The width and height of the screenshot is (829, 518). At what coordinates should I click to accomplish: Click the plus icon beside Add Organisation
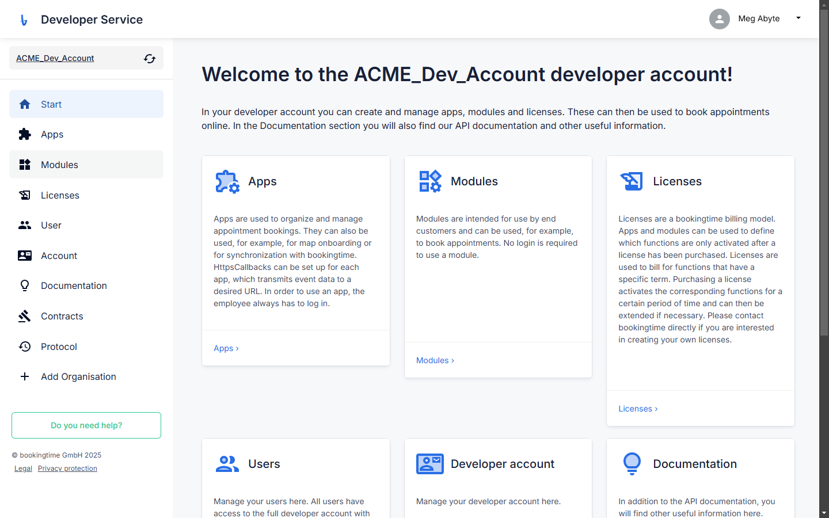pos(25,376)
